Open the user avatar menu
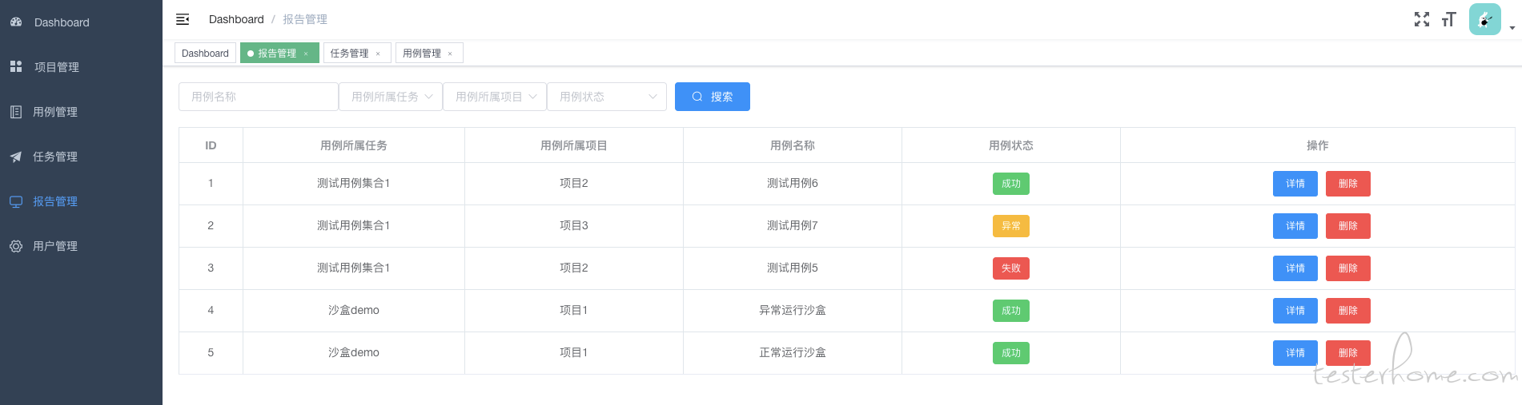 tap(1485, 19)
